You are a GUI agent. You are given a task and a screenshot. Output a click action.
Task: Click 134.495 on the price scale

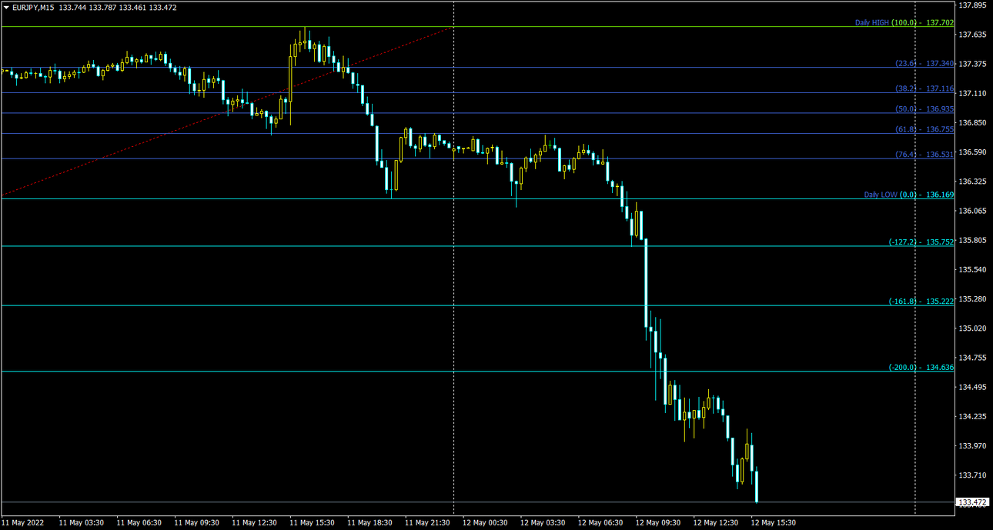point(973,387)
